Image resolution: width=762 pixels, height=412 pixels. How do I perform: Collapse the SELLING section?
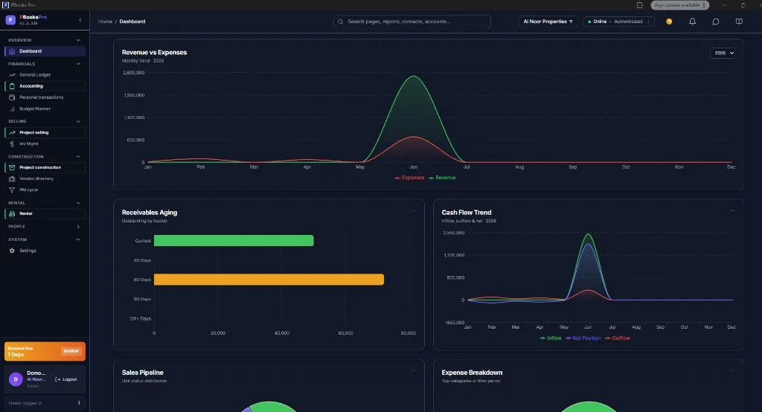coord(78,121)
